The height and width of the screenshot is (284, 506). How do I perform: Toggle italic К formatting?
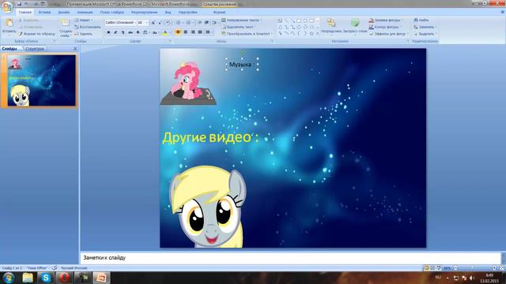click(115, 32)
